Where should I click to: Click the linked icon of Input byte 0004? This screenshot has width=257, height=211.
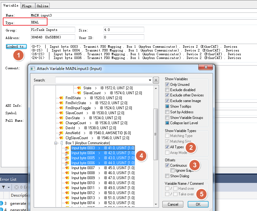[67, 153]
